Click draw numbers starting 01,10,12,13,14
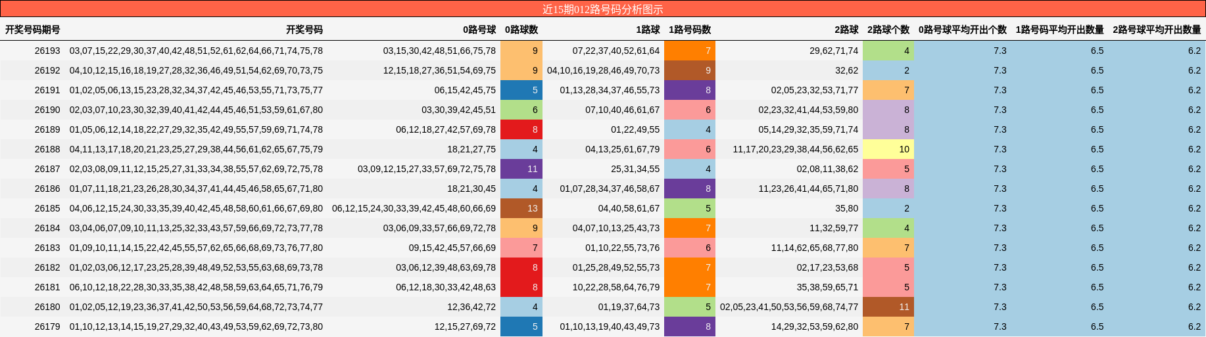 click(196, 326)
